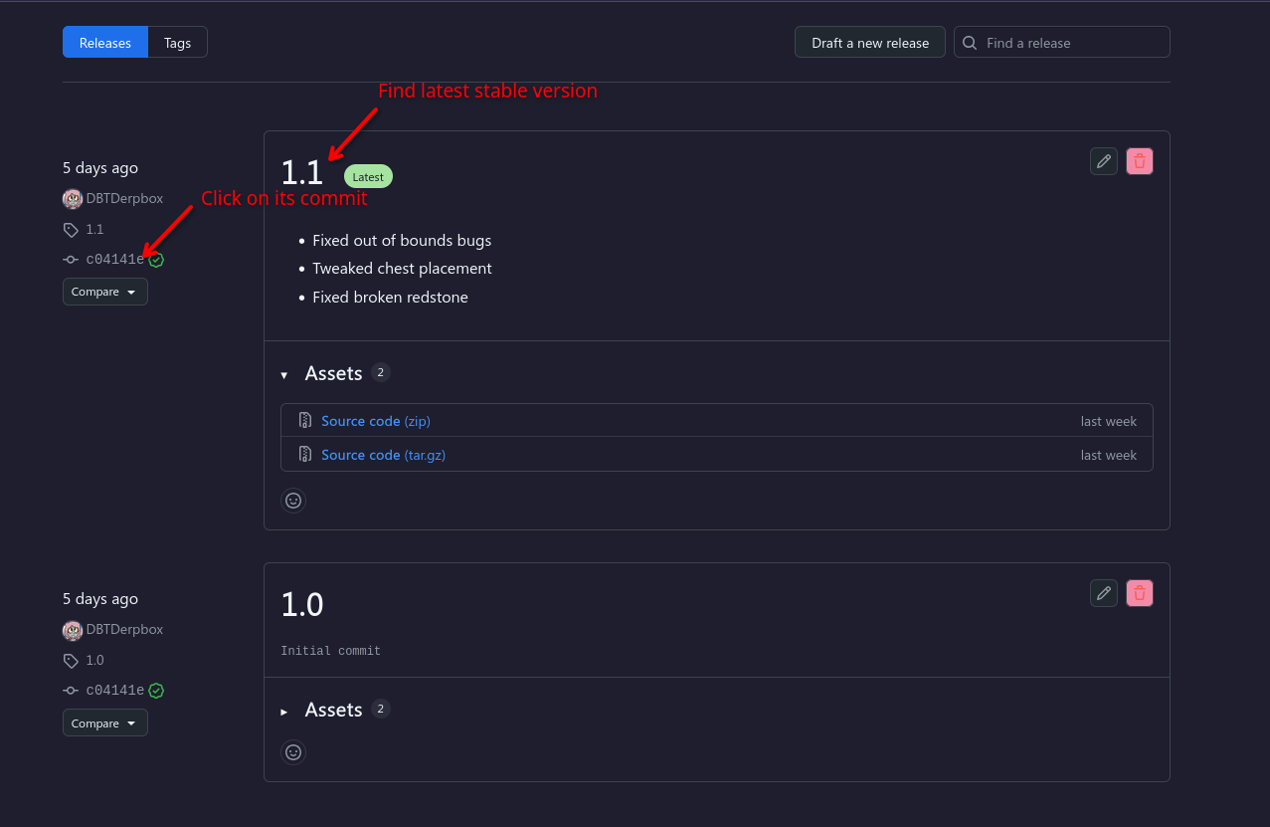Screen dimensions: 1270x827
Task: Open the Compare dropdown for release 1.1
Action: pyautogui.click(x=105, y=292)
